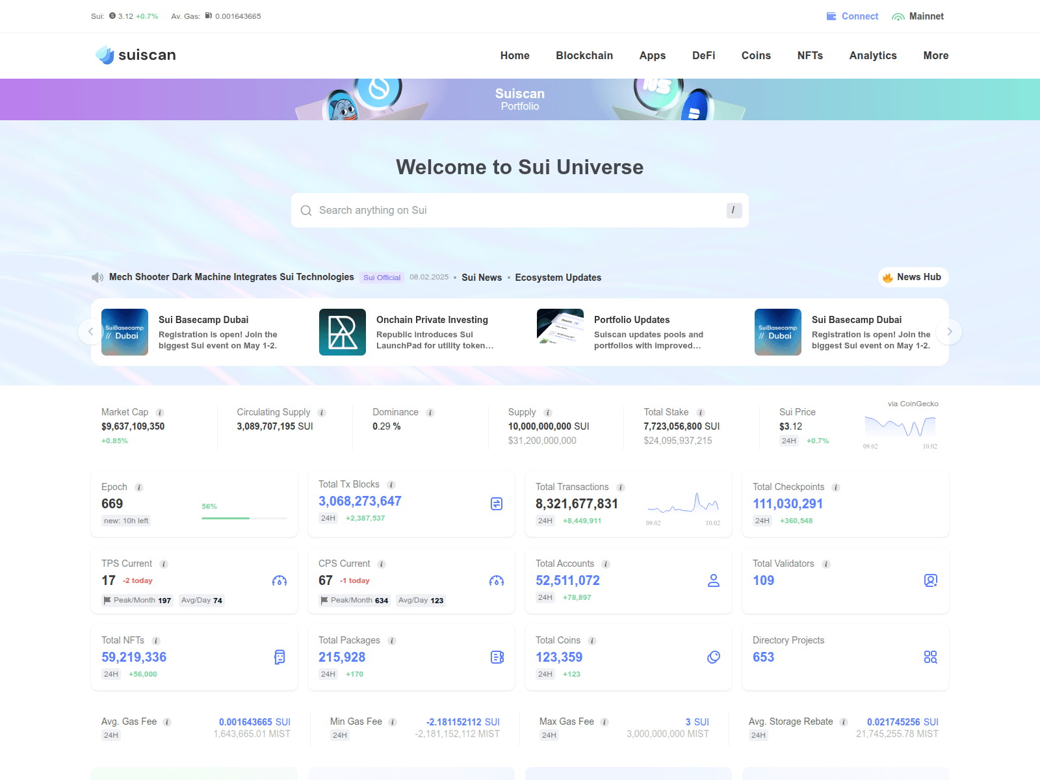The width and height of the screenshot is (1040, 780).
Task: Click the Total Coins pie icon
Action: (714, 657)
